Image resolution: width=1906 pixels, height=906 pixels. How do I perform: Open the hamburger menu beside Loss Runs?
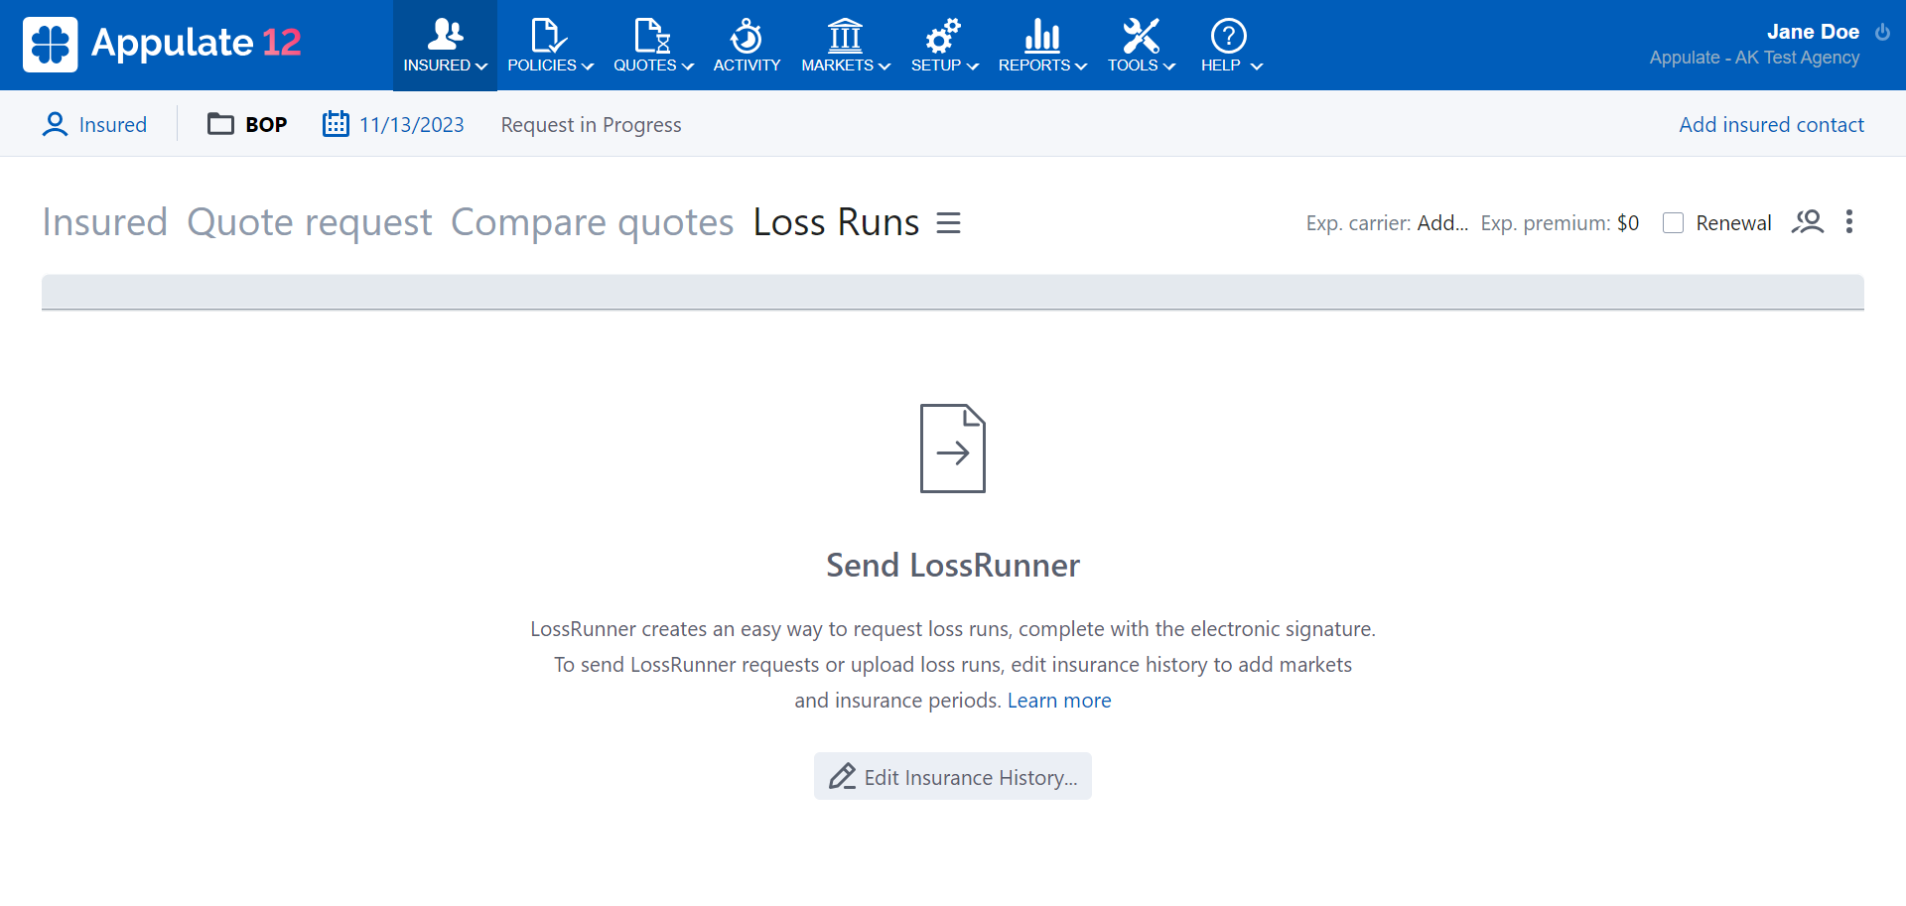coord(948,222)
